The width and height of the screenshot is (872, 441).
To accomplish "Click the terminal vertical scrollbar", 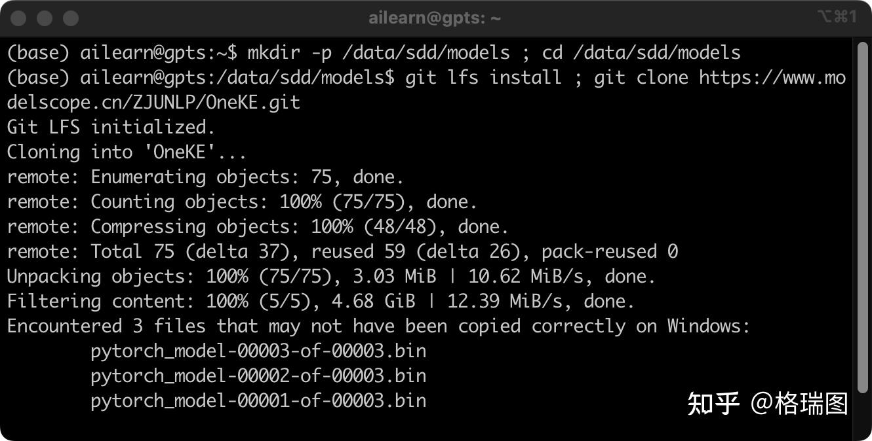I will tap(862, 216).
